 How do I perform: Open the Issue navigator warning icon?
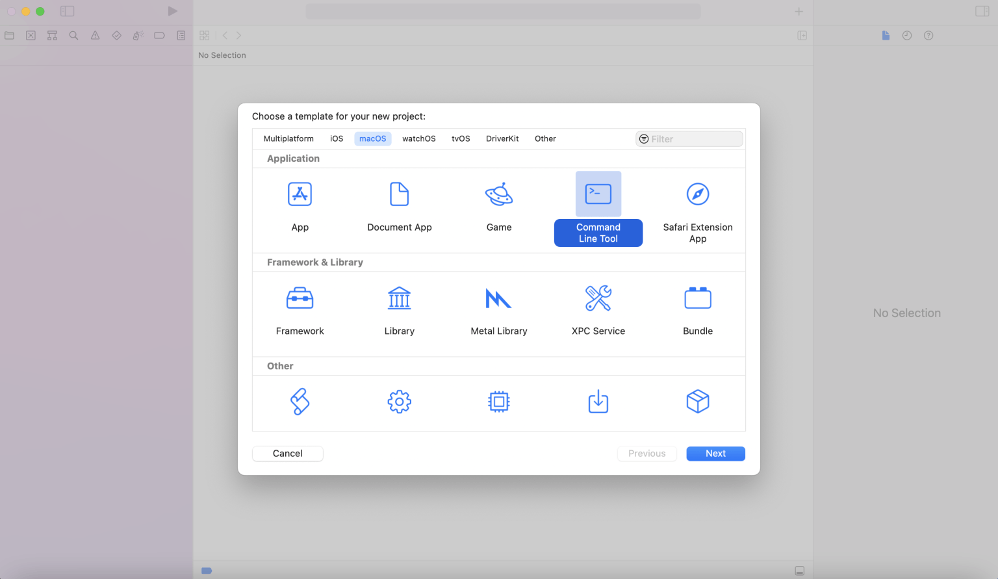coord(95,36)
